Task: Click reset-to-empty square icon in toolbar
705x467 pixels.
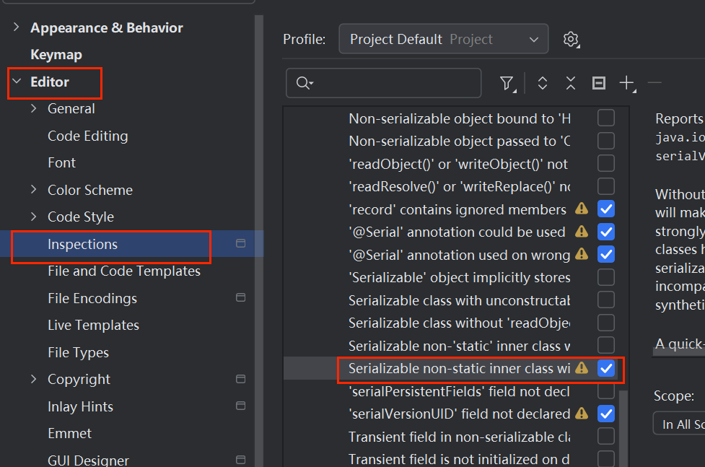Action: pyautogui.click(x=598, y=83)
